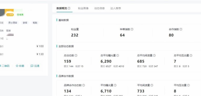Click the ¥130 price value

coord(40,54)
